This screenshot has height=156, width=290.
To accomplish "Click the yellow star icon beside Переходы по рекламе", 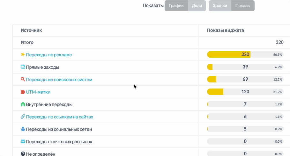I will point(23,54).
